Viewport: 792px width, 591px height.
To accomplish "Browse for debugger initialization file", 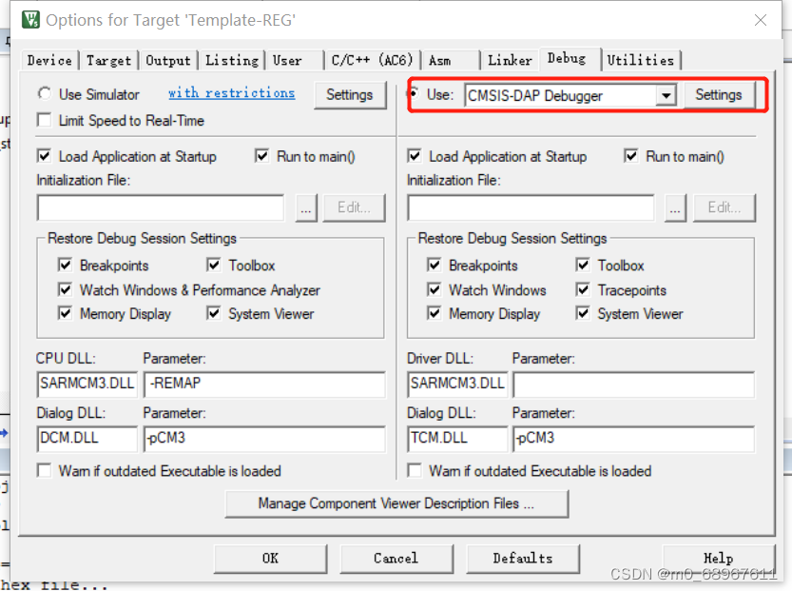I will (x=675, y=207).
